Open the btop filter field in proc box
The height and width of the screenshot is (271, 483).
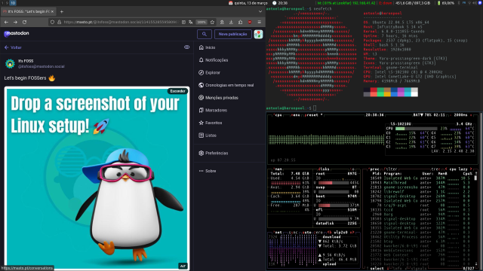pyautogui.click(x=391, y=169)
